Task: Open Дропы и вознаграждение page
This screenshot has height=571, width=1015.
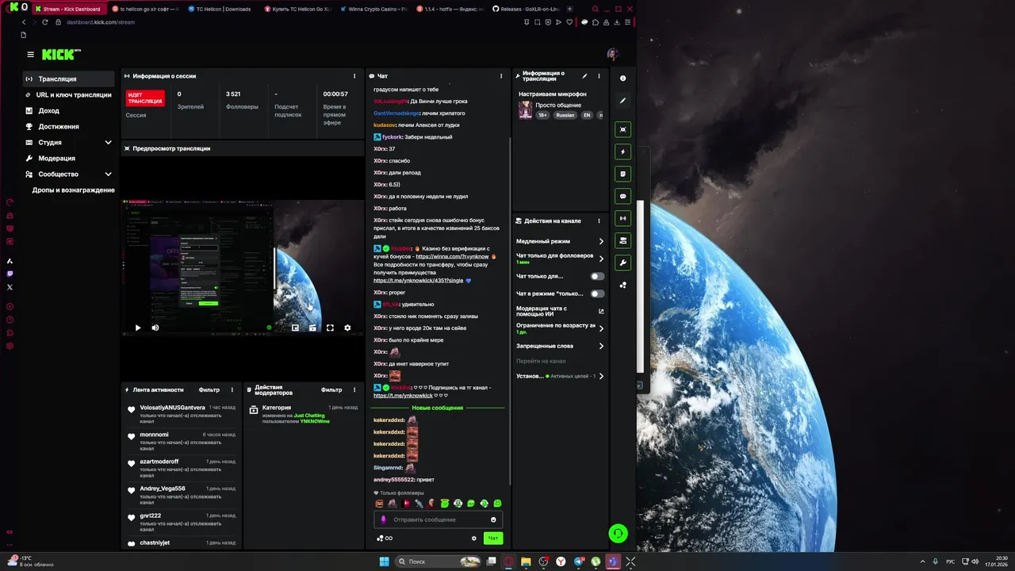Action: click(73, 190)
